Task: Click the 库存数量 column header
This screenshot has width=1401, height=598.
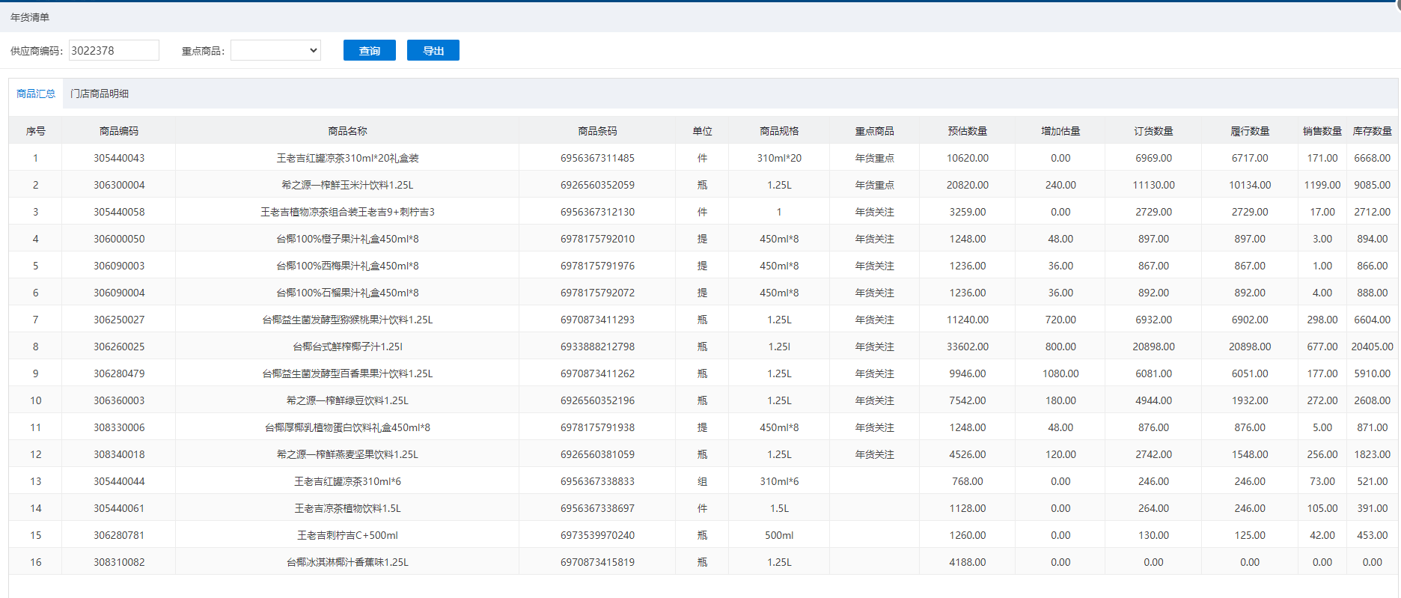Action: coord(1372,131)
